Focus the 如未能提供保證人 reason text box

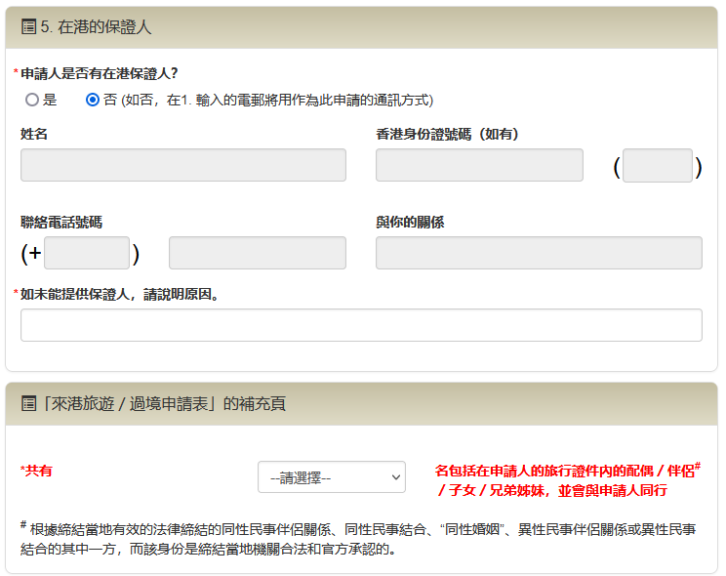pyautogui.click(x=361, y=325)
